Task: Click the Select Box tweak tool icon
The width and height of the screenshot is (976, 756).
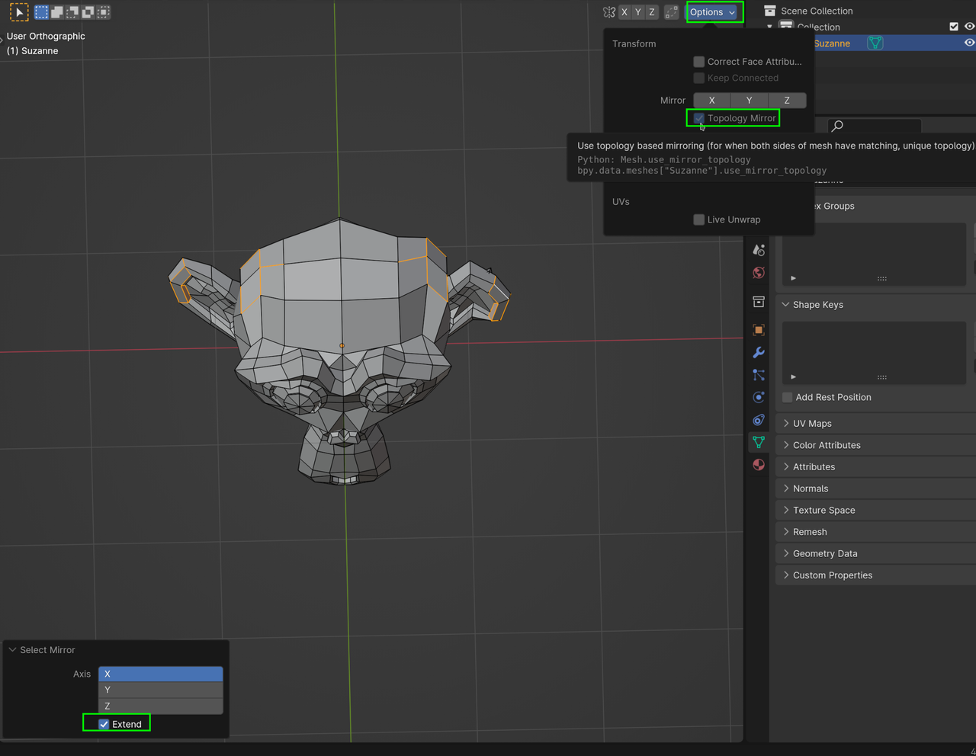Action: (19, 12)
